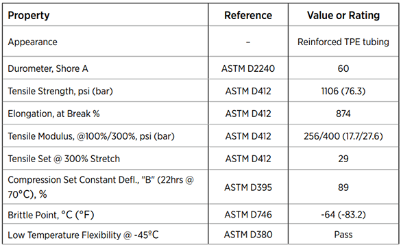Click Tensile Strength, psi (bar) label

tap(60, 91)
